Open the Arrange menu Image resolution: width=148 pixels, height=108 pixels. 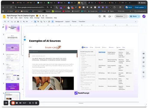click(37, 18)
